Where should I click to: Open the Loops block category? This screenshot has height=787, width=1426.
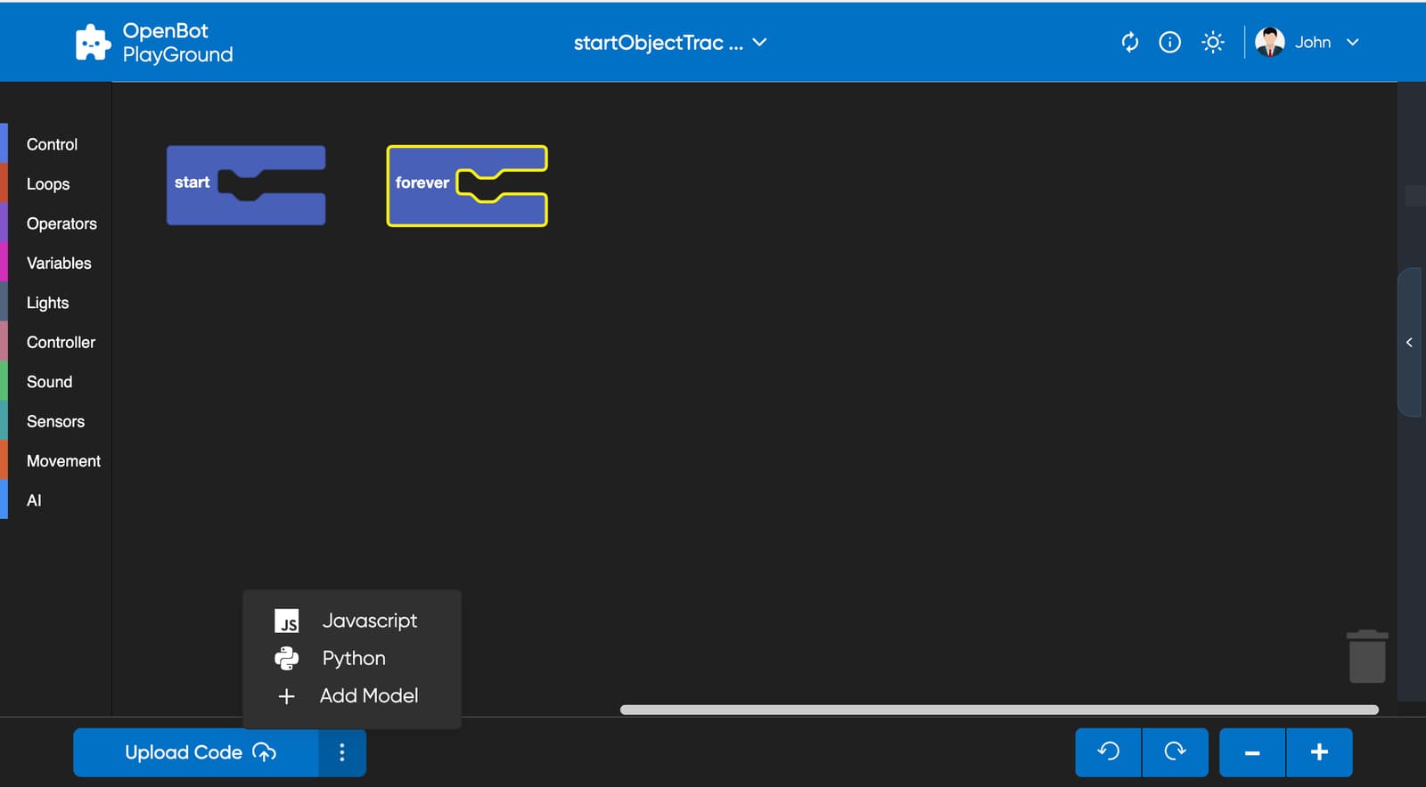[x=48, y=184]
